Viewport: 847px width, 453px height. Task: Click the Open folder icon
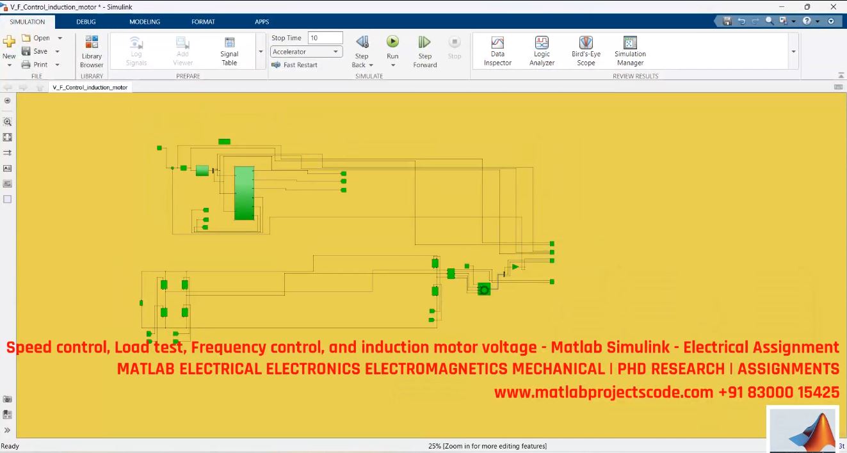click(26, 38)
